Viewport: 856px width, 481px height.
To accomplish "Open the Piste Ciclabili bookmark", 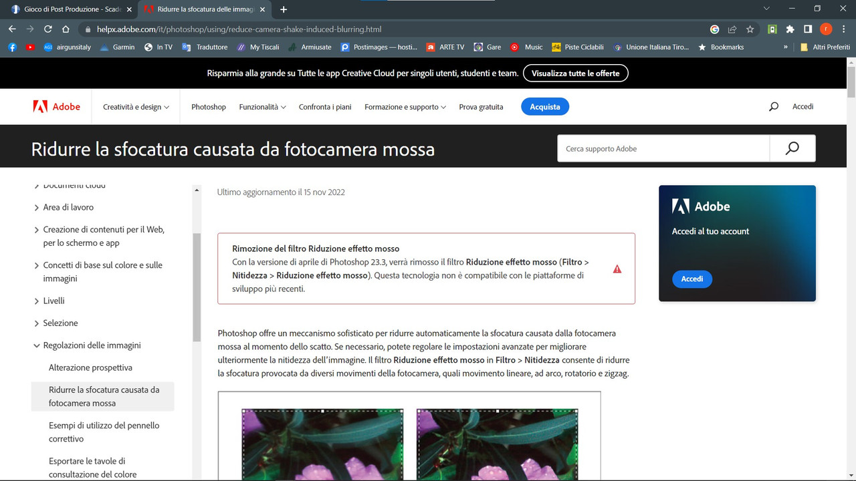I will pyautogui.click(x=577, y=47).
